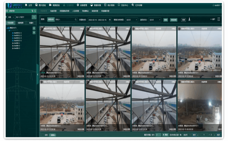This screenshot has width=228, height=141.
Task: Open the alarm image dated 2022-02-15 07:21:14
Action: pyautogui.click(x=154, y=106)
